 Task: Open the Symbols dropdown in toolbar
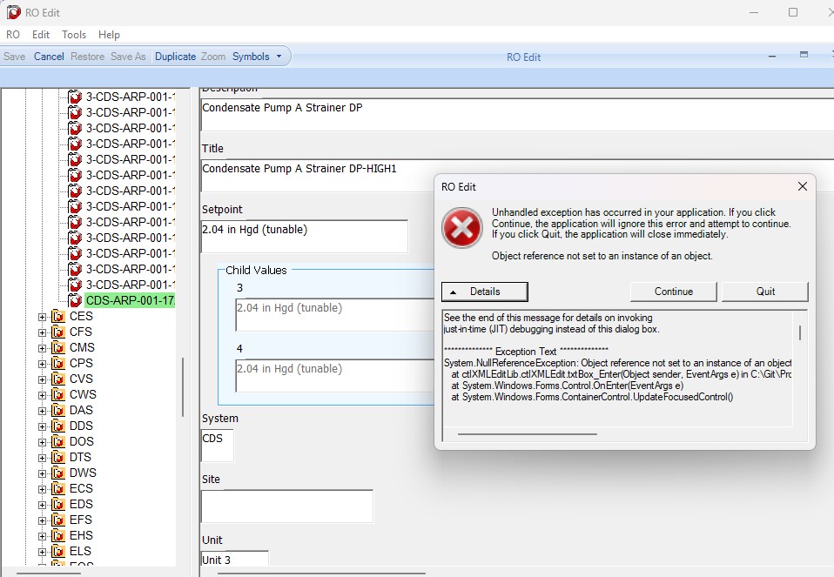(257, 57)
